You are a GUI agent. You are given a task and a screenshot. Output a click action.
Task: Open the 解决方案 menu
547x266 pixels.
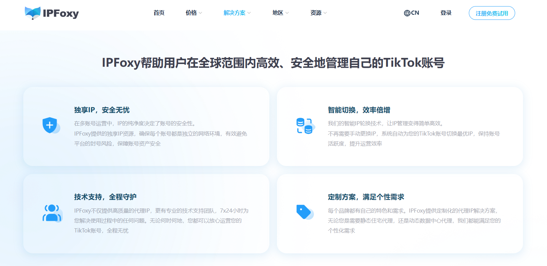[235, 13]
